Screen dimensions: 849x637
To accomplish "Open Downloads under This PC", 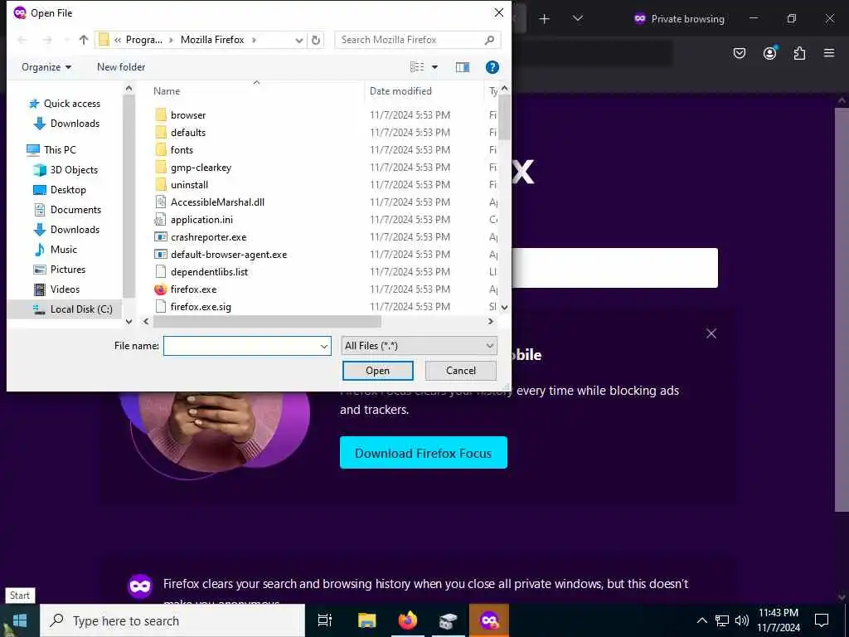I will click(x=75, y=230).
